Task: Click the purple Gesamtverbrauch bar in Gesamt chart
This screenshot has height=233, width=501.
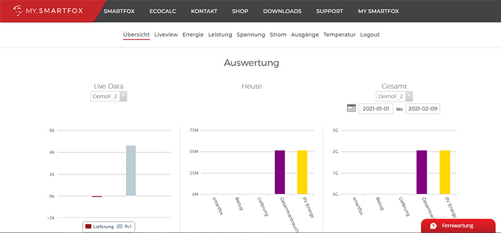Action: tap(422, 172)
